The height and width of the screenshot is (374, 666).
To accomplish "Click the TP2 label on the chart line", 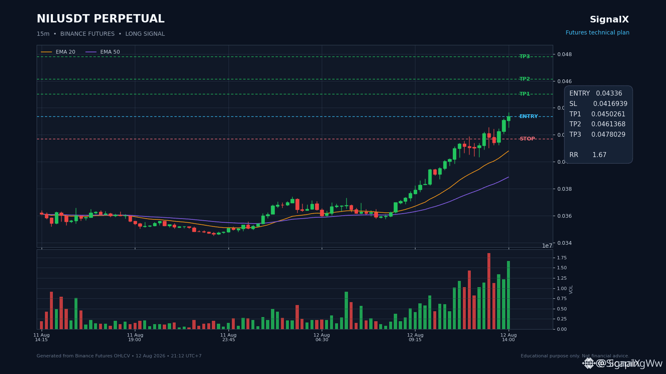I will tap(524, 79).
